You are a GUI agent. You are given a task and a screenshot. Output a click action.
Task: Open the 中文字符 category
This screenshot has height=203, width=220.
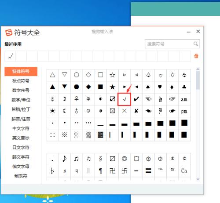click(x=21, y=128)
